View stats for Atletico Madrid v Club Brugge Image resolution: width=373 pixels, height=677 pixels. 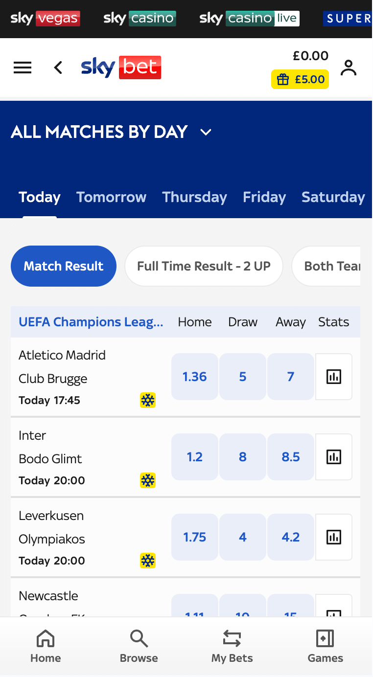334,377
